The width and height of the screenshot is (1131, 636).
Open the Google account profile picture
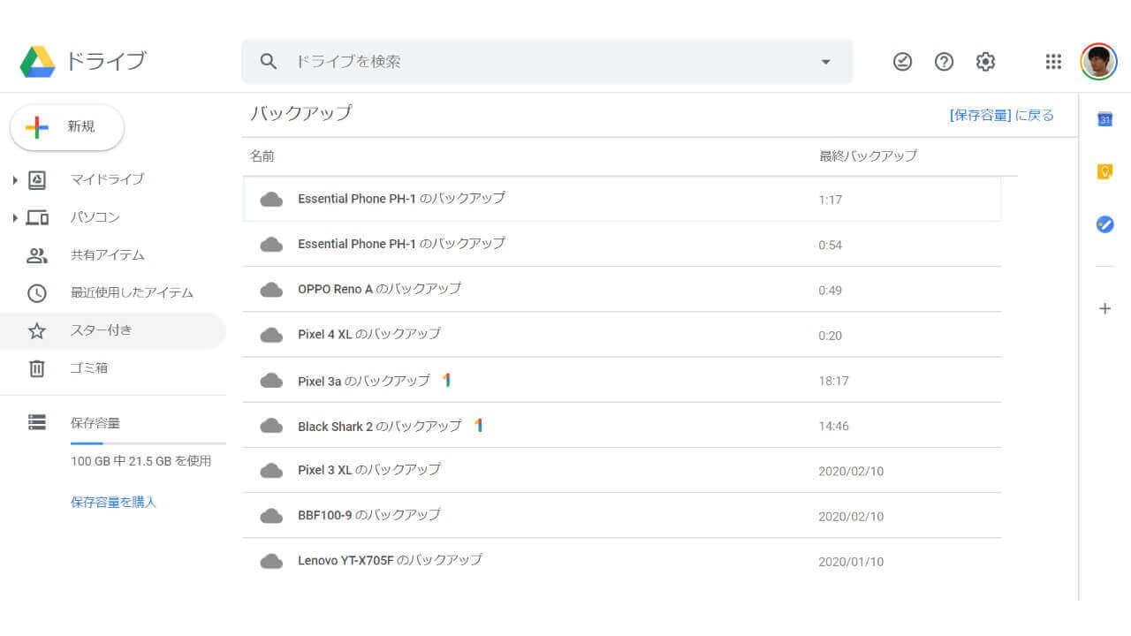coord(1098,61)
